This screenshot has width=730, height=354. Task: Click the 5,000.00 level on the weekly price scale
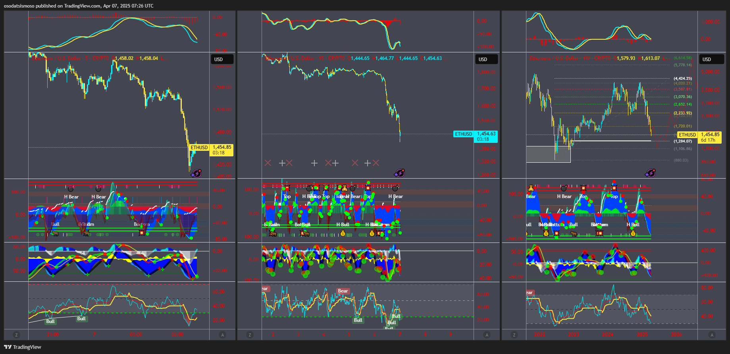711,72
